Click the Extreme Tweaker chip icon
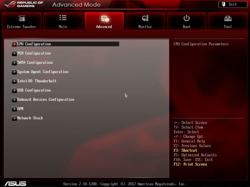 pos(22,18)
